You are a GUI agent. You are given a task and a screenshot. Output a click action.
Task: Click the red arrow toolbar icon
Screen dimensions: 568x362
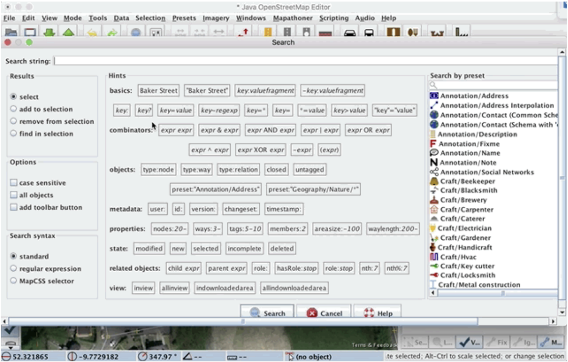click(x=243, y=32)
